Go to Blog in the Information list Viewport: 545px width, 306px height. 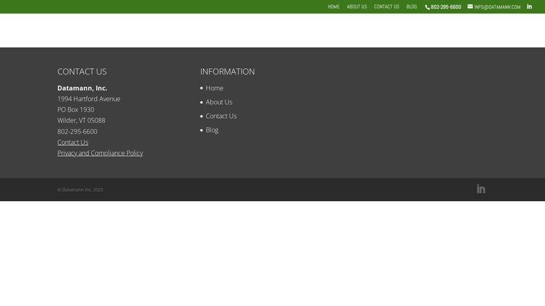[x=212, y=130]
